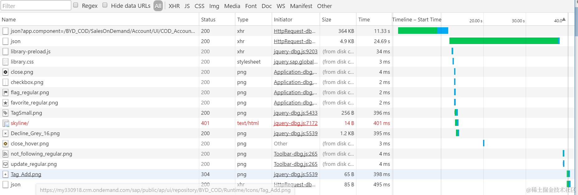Click the close.png thumbnail icon
The width and height of the screenshot is (578, 195).
point(5,72)
